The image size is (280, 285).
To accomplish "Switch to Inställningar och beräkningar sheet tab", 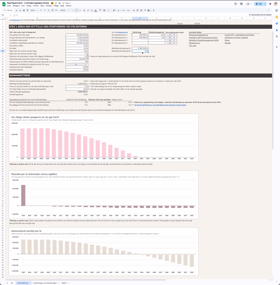I will (45, 283).
